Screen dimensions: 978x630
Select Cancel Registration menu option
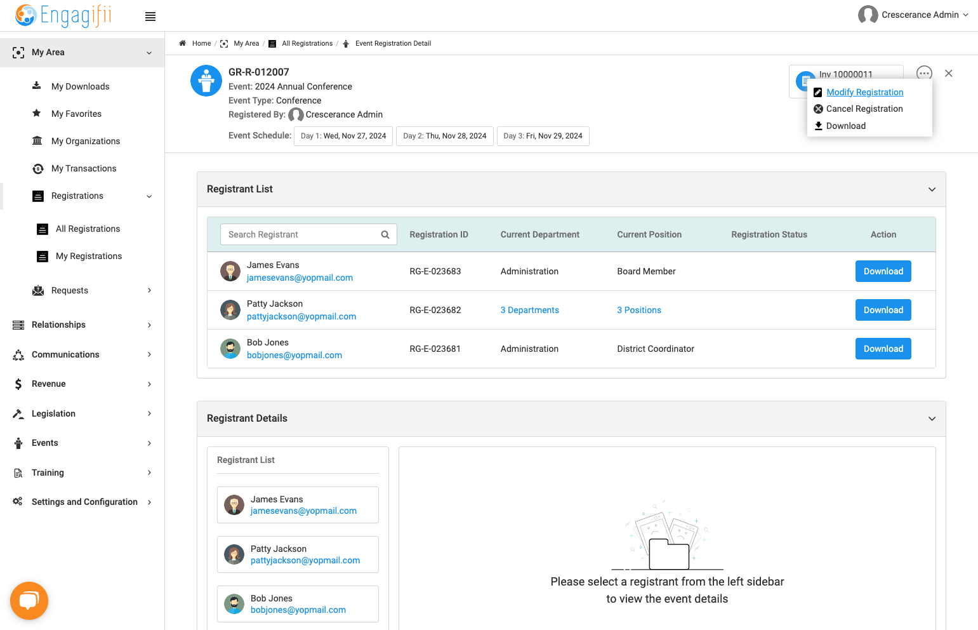864,109
